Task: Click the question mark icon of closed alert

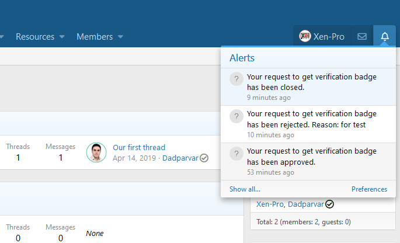Action: click(x=236, y=79)
